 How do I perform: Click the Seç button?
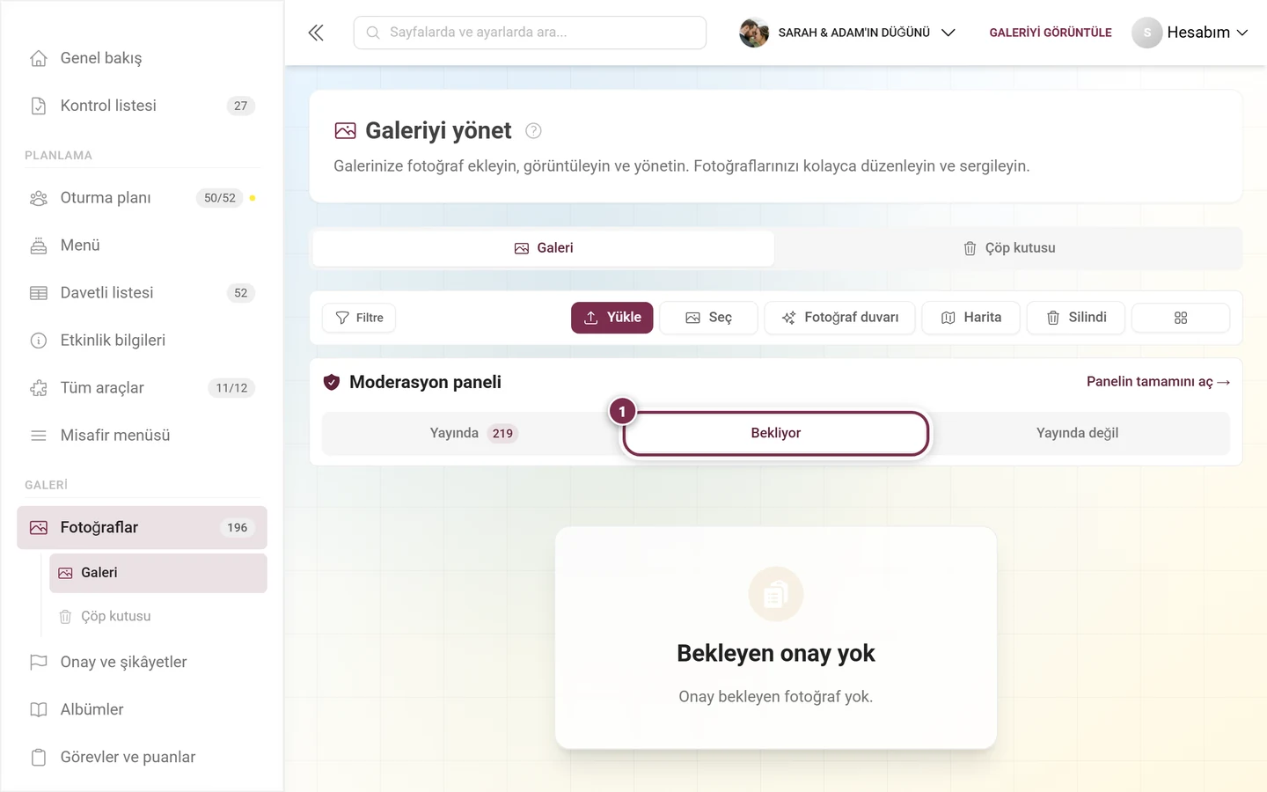click(x=708, y=318)
